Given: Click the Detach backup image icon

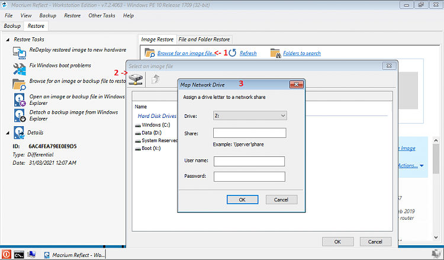Looking at the screenshot, I should [x=20, y=115].
